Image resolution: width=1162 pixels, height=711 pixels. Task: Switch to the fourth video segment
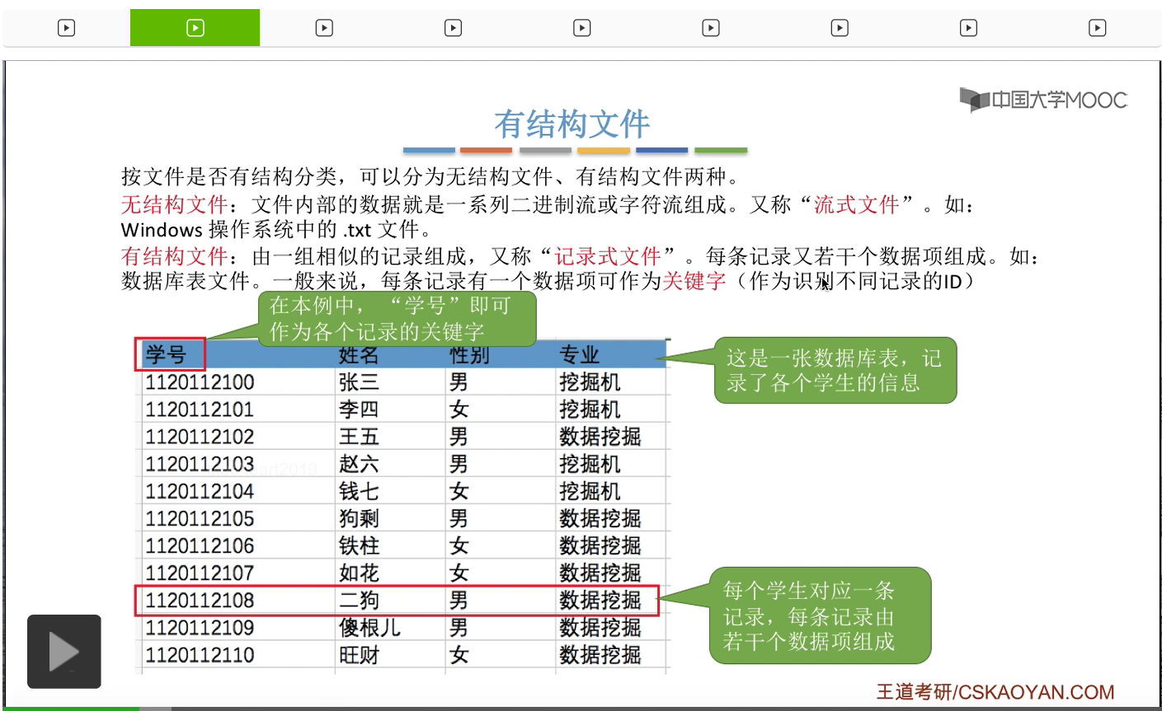(453, 28)
